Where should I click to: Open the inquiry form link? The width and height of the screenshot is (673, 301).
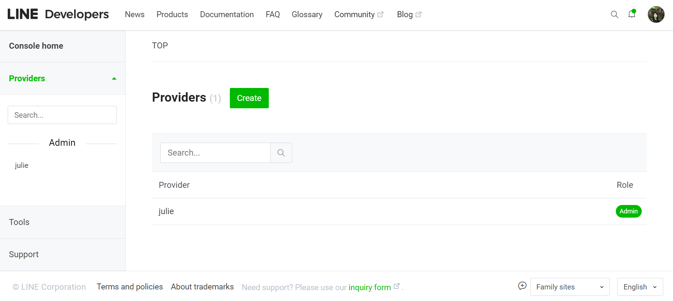coord(369,287)
